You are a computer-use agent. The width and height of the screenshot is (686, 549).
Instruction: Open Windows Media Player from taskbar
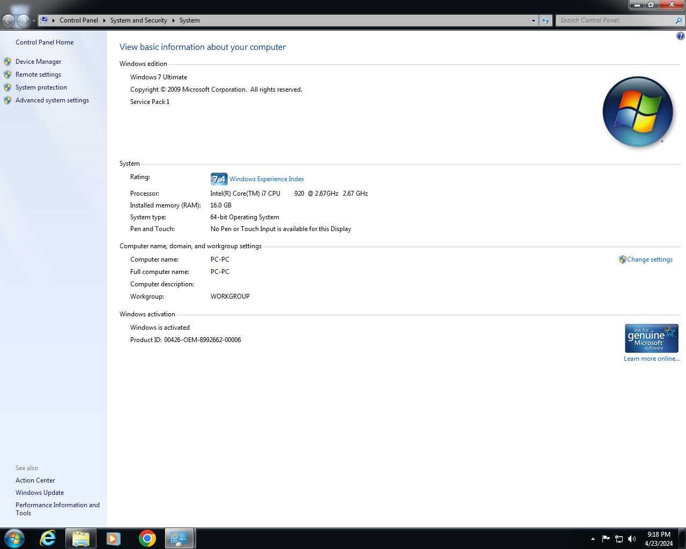point(113,538)
